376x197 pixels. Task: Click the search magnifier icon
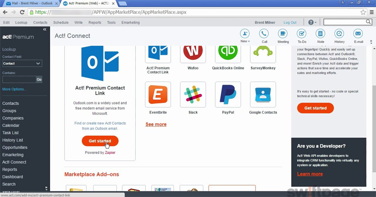coord(368,22)
